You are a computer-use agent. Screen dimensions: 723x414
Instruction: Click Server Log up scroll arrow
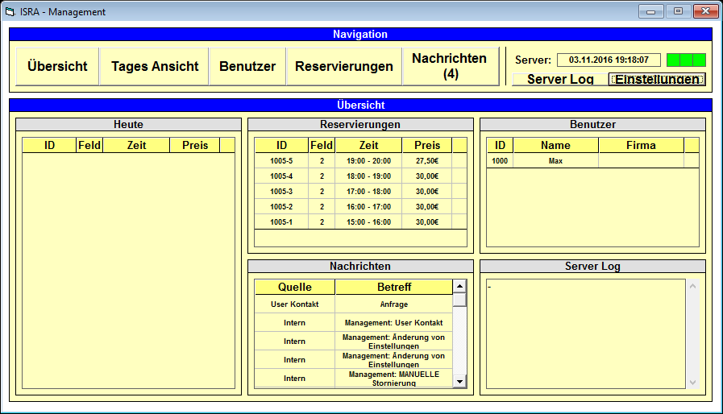click(692, 286)
